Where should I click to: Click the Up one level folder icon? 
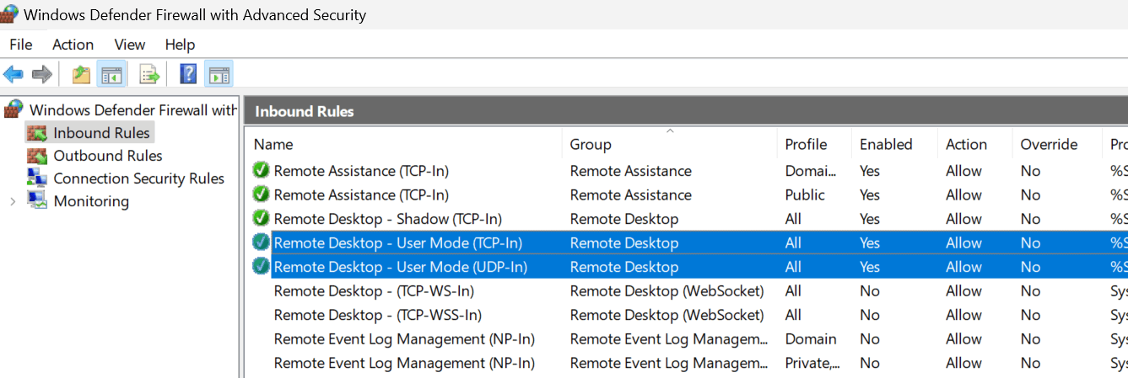tap(81, 75)
